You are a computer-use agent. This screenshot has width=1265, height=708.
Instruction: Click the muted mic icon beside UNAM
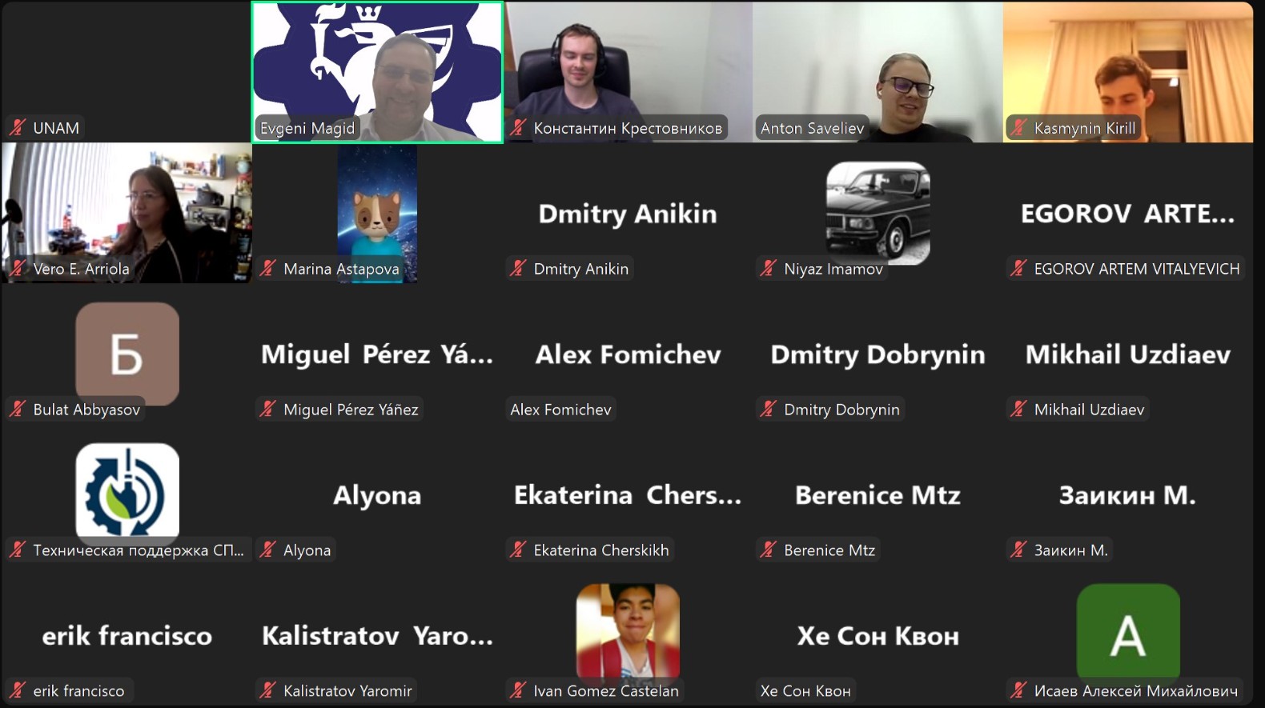(x=18, y=127)
